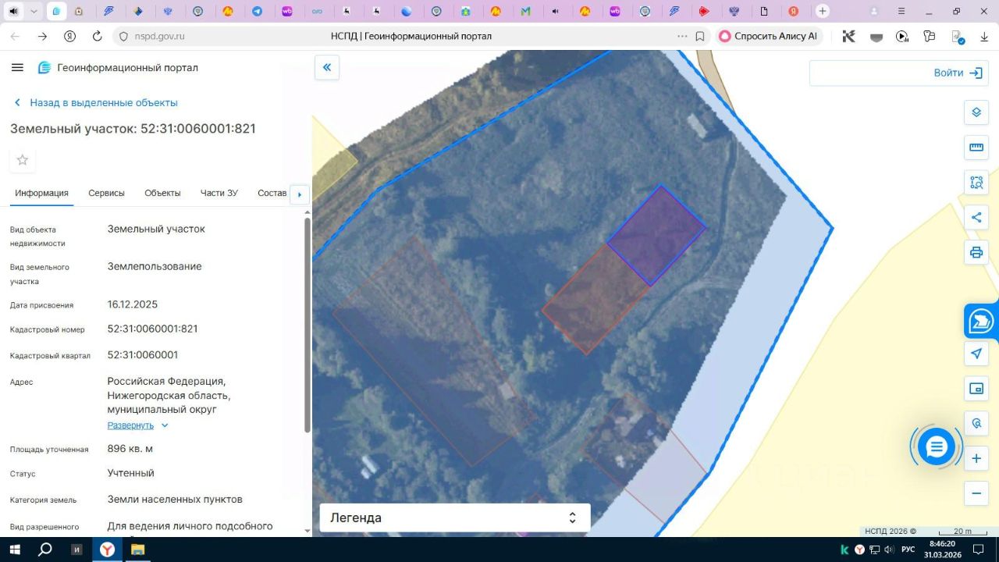Click the info panel vertical scrollbar
The width and height of the screenshot is (999, 562).
pos(308,324)
